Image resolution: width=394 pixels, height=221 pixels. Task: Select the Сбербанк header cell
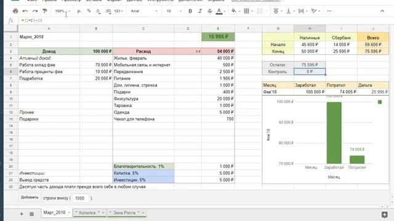(341, 37)
